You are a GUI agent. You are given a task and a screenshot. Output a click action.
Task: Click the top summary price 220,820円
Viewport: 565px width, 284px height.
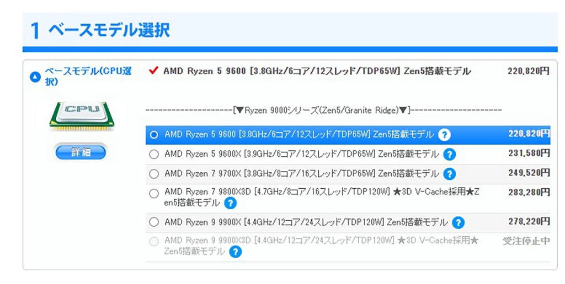[529, 71]
